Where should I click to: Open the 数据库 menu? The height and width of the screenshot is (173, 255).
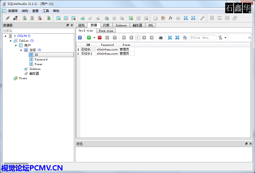(x=13, y=11)
